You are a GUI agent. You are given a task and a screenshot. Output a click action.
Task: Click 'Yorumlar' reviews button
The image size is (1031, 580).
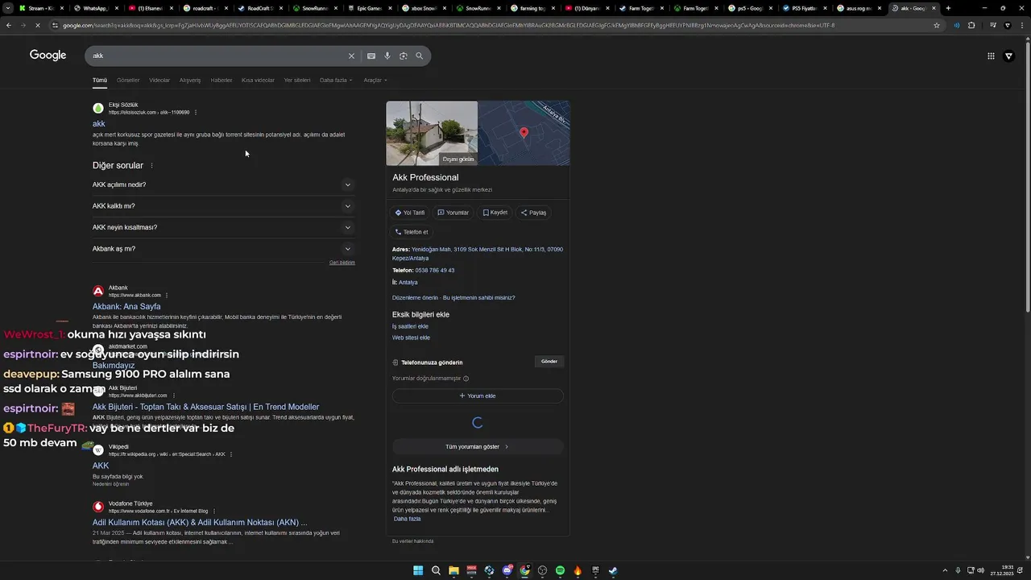pyautogui.click(x=453, y=213)
